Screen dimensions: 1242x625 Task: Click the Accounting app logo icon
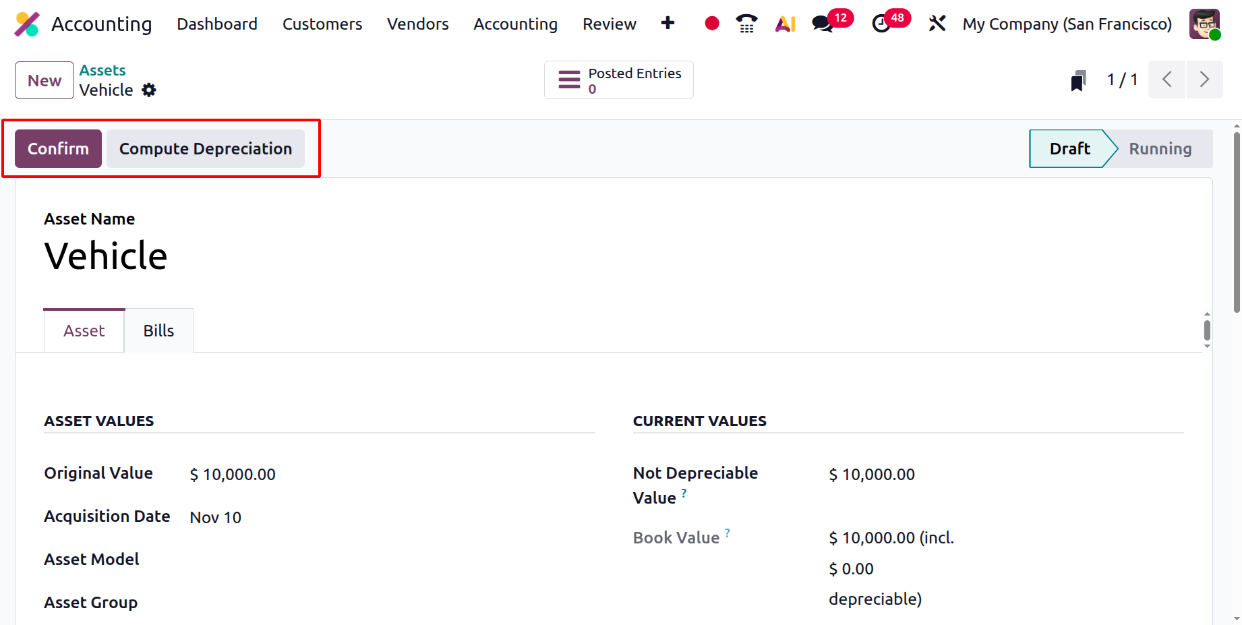click(x=27, y=24)
